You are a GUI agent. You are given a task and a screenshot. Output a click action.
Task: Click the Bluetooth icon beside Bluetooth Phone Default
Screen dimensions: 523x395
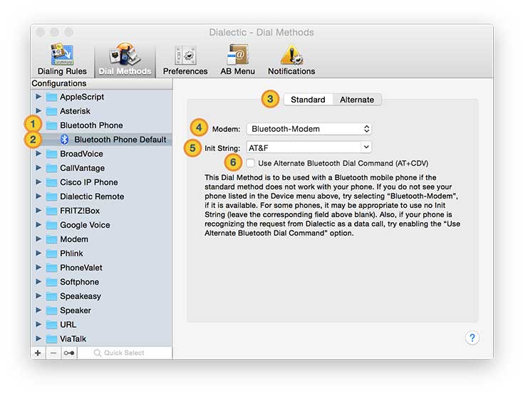(64, 139)
